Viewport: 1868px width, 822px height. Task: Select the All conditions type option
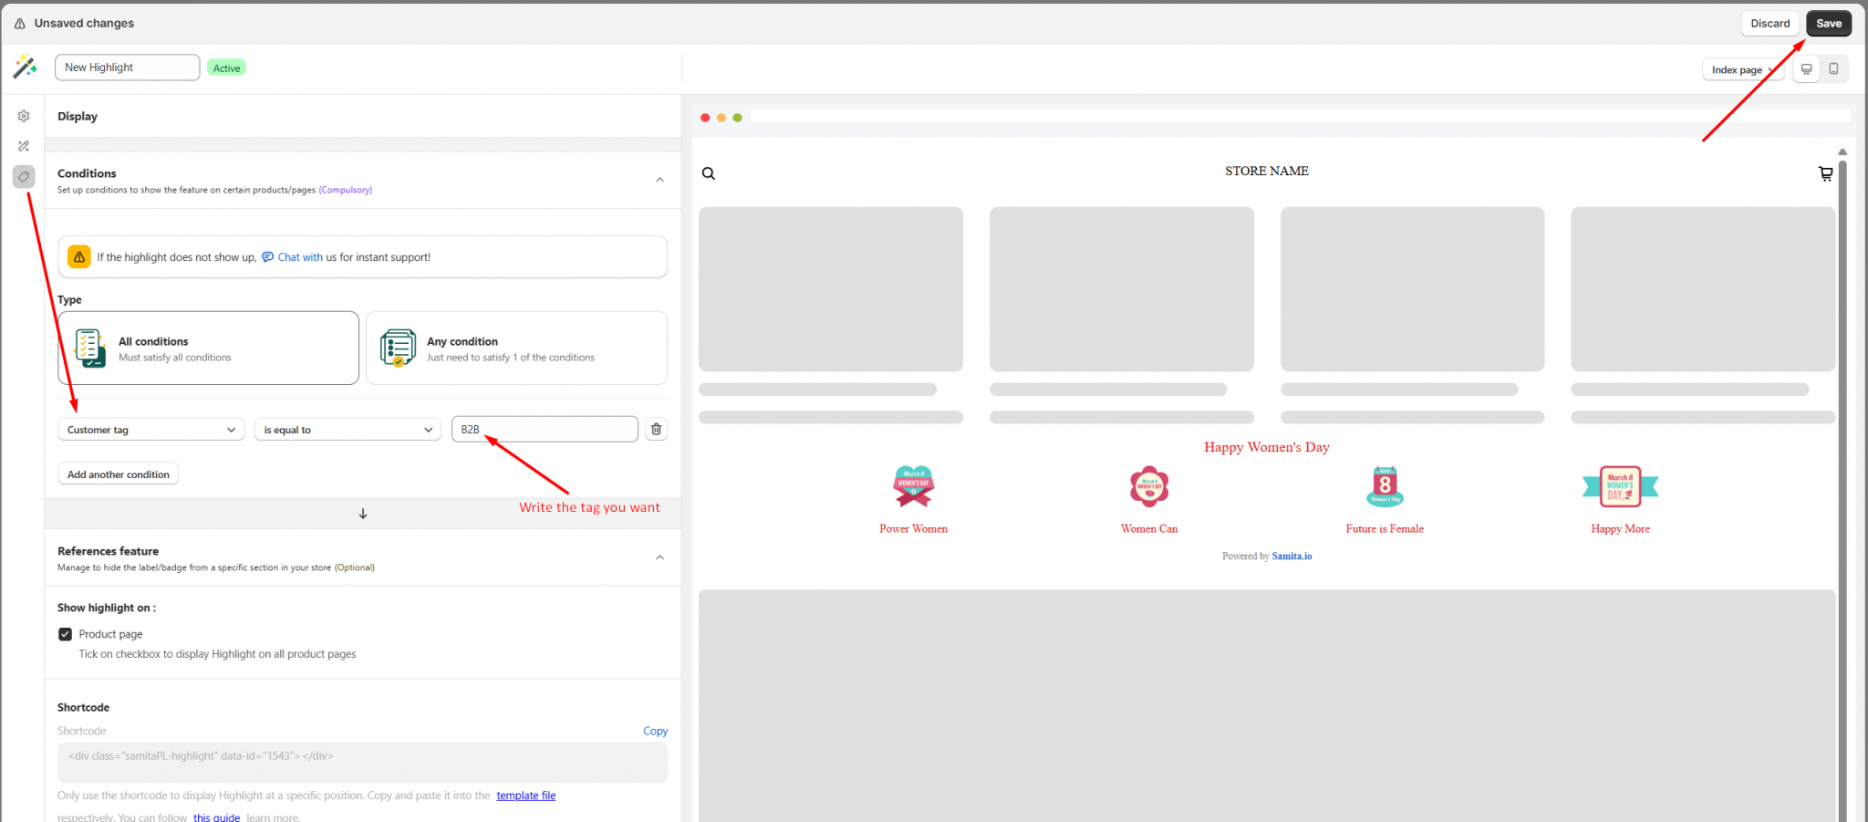click(x=208, y=349)
